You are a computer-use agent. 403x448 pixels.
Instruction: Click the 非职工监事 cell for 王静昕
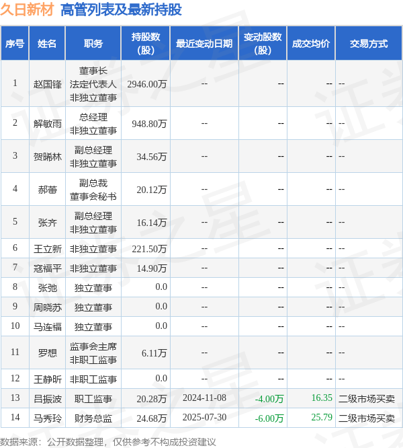(x=93, y=379)
